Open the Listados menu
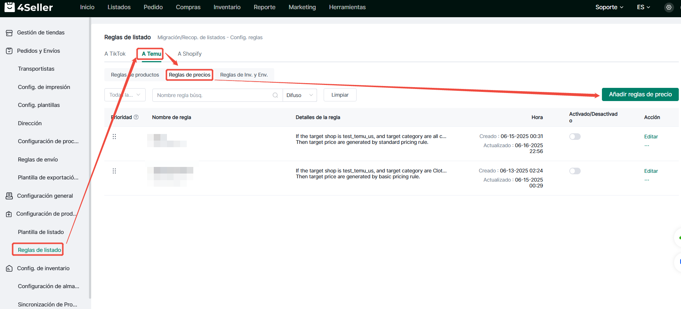This screenshot has width=681, height=309. click(119, 7)
